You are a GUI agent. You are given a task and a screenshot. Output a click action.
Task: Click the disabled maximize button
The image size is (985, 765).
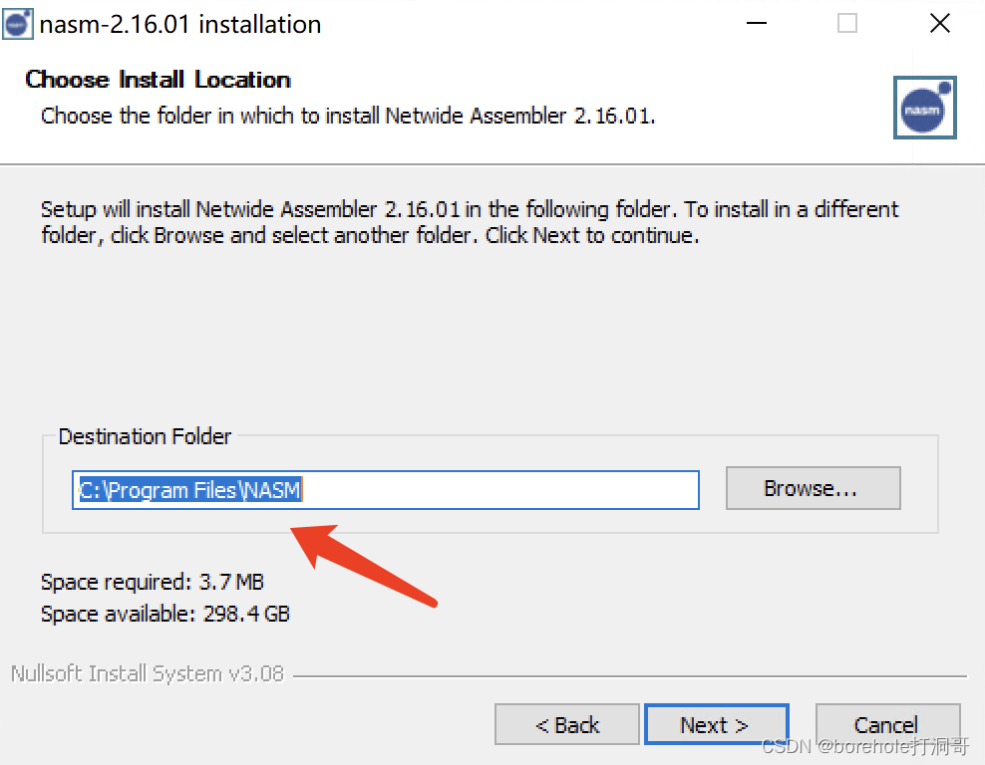pyautogui.click(x=847, y=24)
